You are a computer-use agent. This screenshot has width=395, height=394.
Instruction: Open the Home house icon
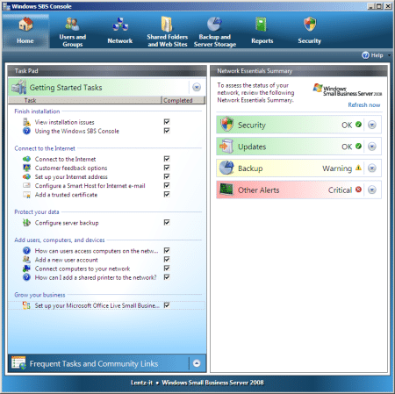pyautogui.click(x=25, y=25)
